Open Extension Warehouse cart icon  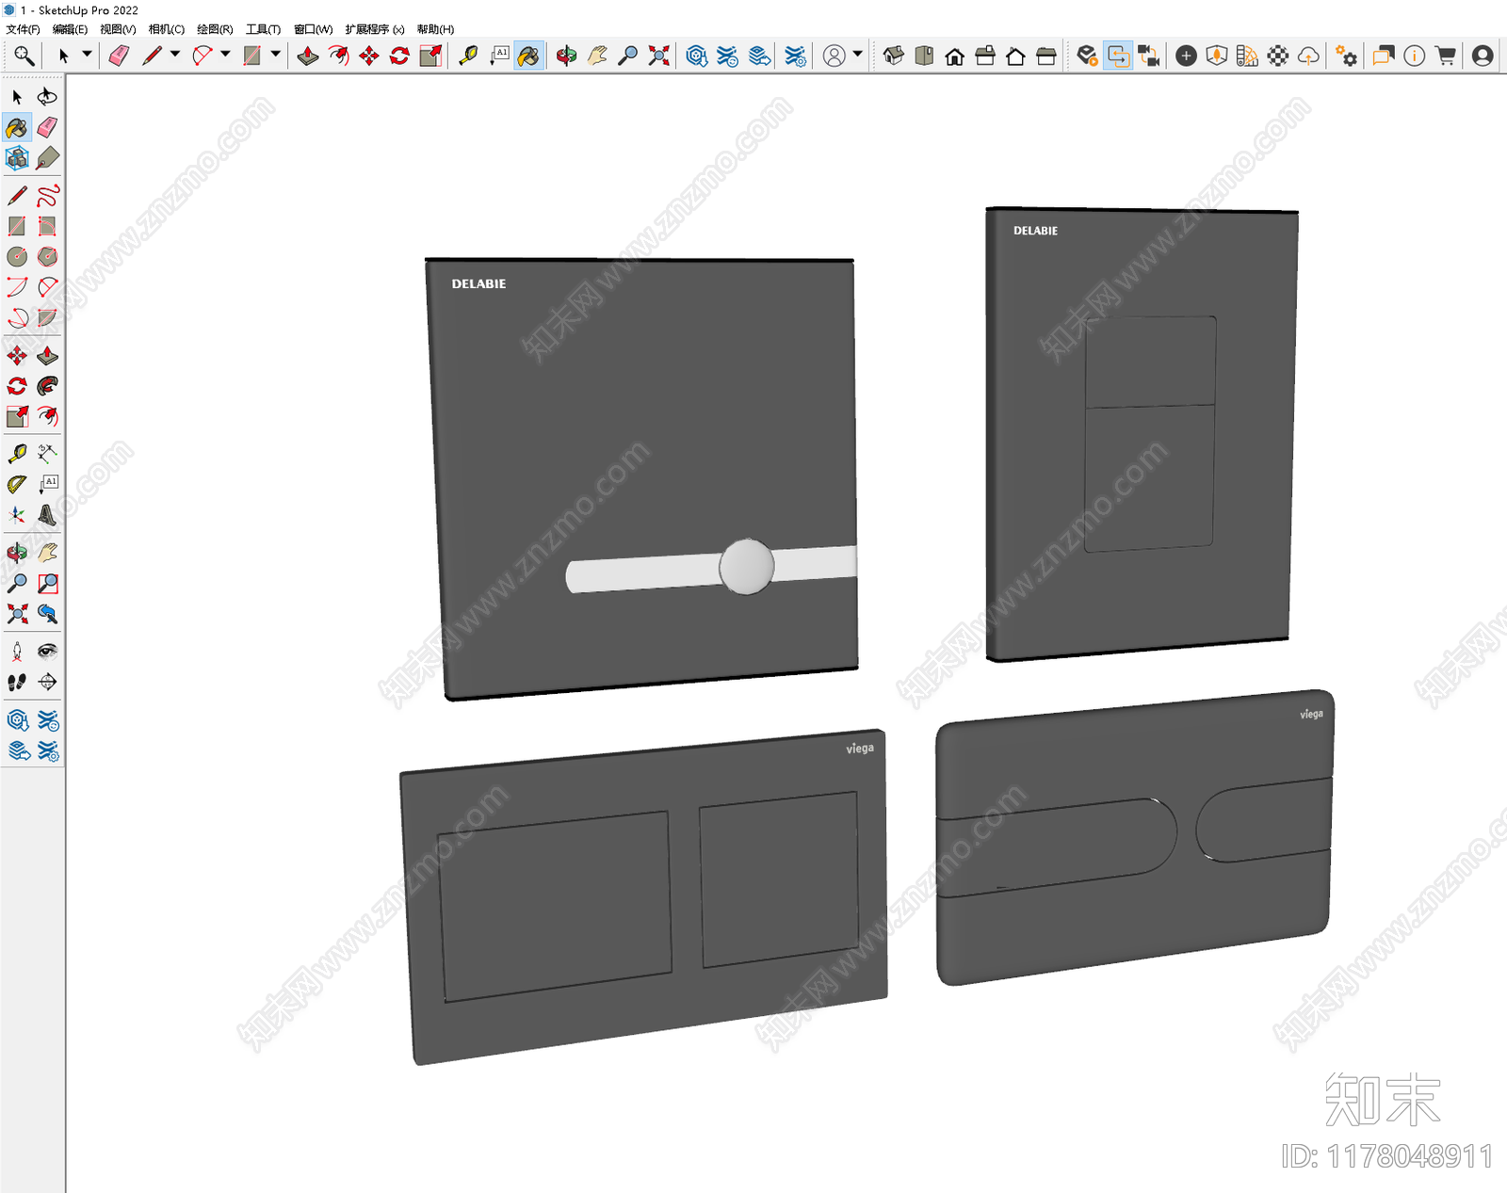pyautogui.click(x=1446, y=56)
